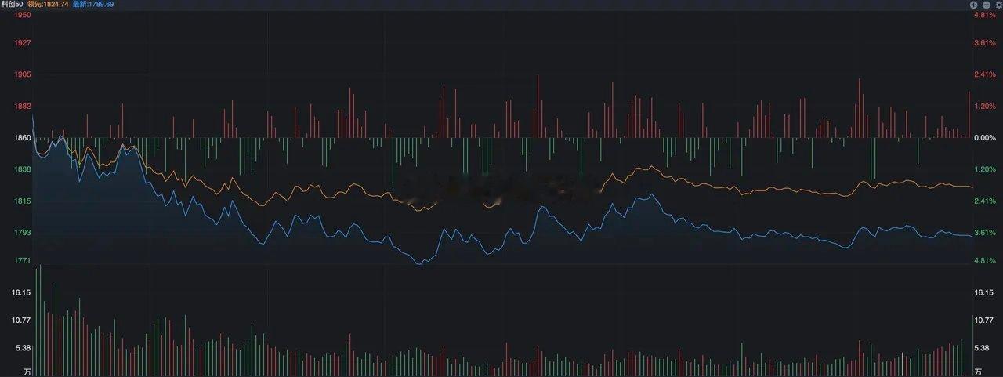Viewport: 1003px width, 377px height.
Task: Click the 1882 price axis label
Action: pos(23,106)
